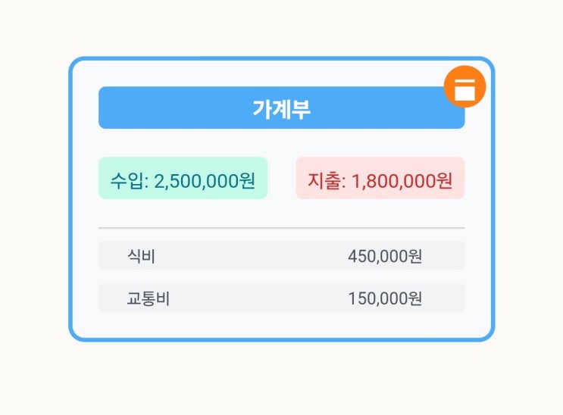Click the gray divider line above 식비
The height and width of the screenshot is (415, 563).
(x=282, y=228)
